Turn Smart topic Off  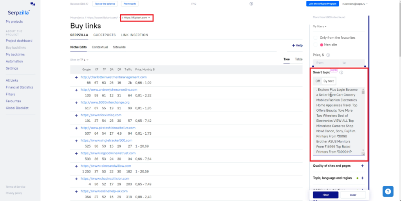318,81
